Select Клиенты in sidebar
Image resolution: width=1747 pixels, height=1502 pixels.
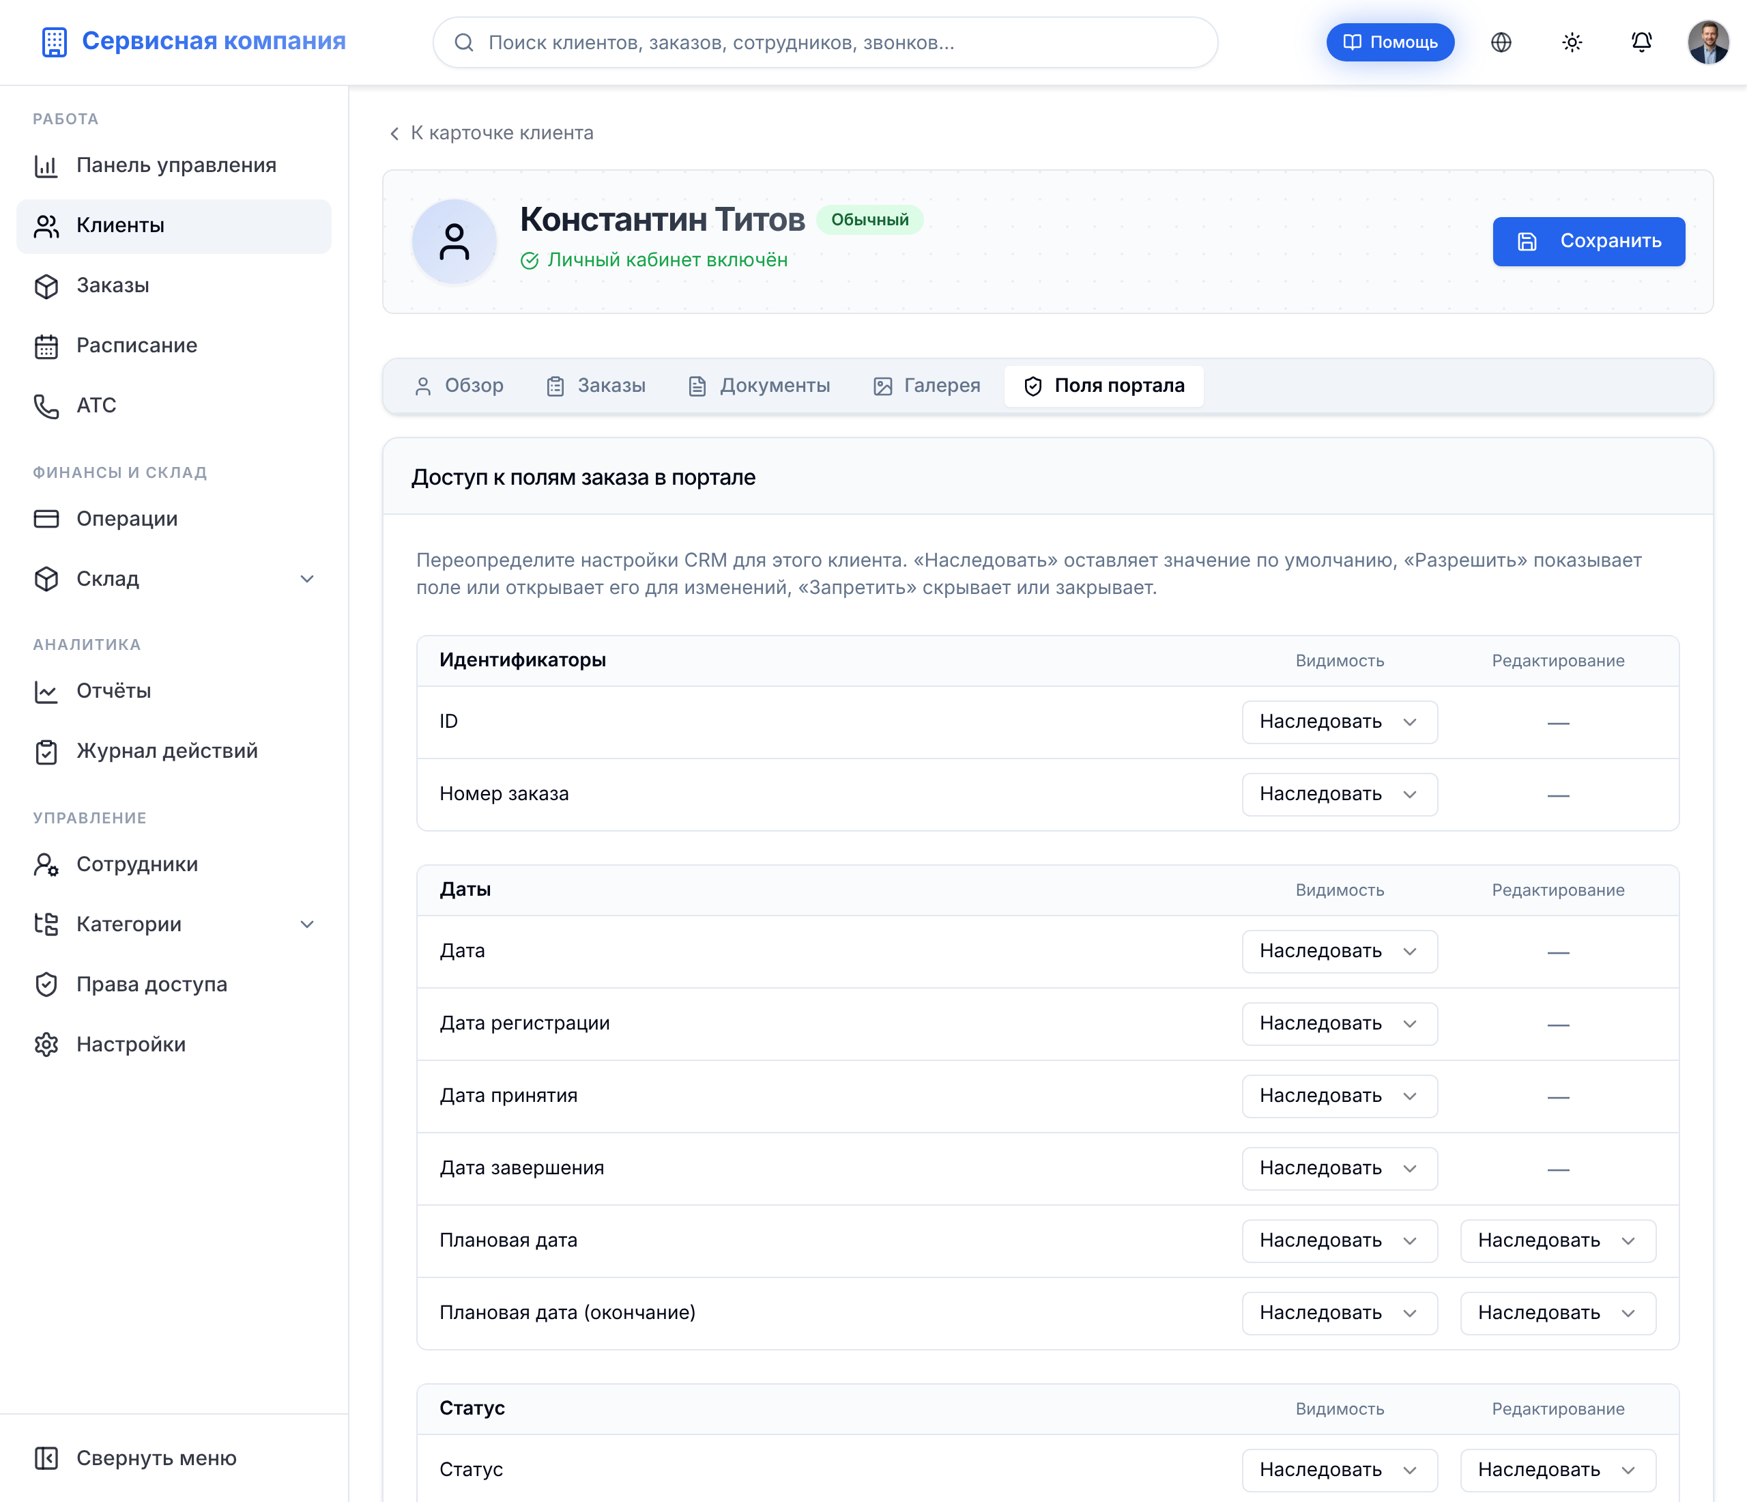(174, 226)
